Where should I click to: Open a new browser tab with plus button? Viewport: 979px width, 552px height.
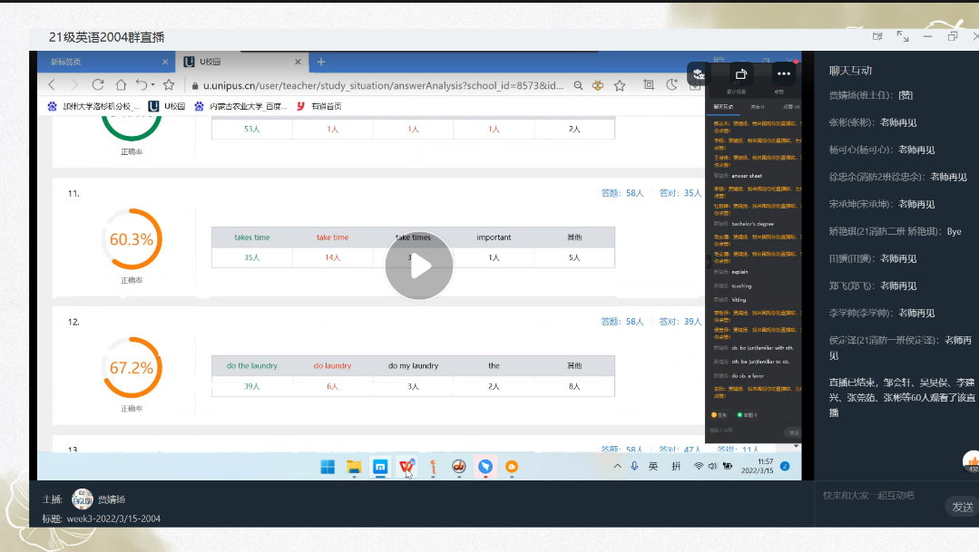pos(321,62)
